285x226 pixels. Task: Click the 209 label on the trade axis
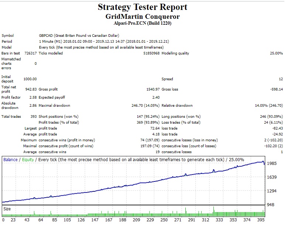[136, 220]
